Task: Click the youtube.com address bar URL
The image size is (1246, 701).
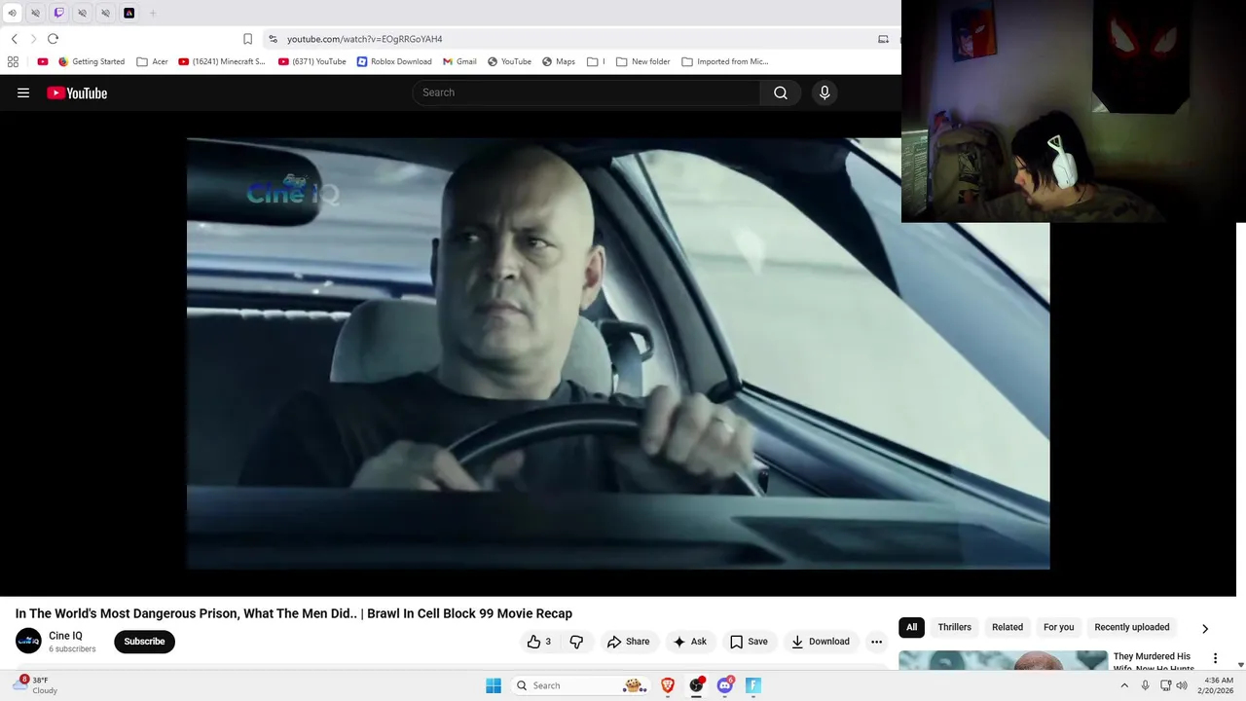Action: (364, 39)
